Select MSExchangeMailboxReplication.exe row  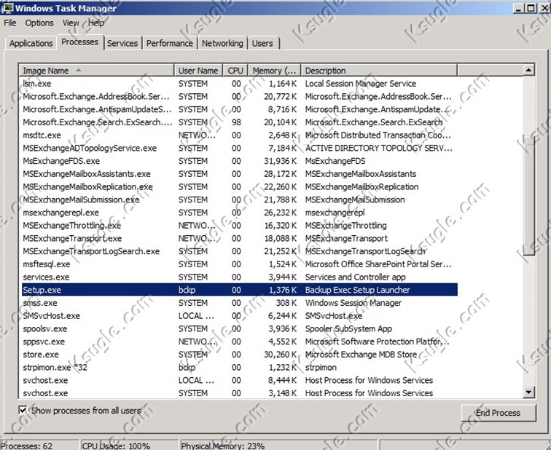[x=239, y=186]
